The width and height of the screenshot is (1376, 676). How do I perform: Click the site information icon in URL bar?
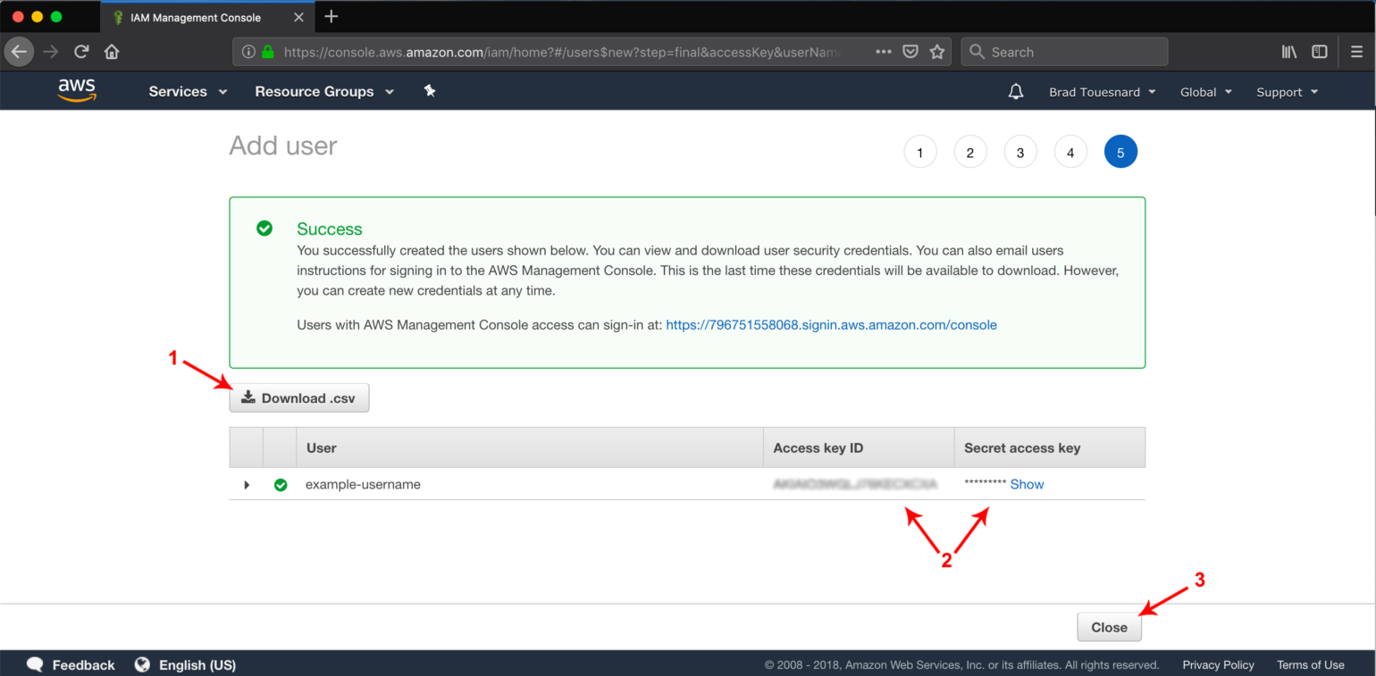(249, 52)
